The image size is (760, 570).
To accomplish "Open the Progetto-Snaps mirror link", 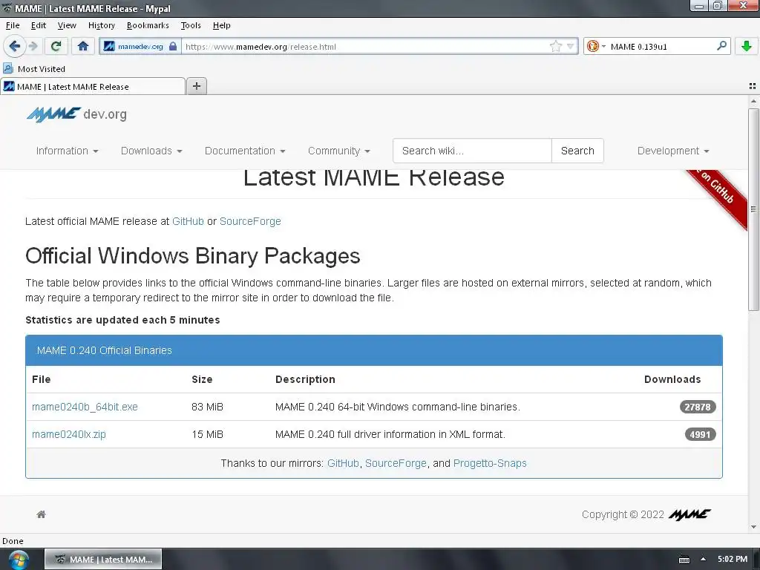I will coord(490,463).
